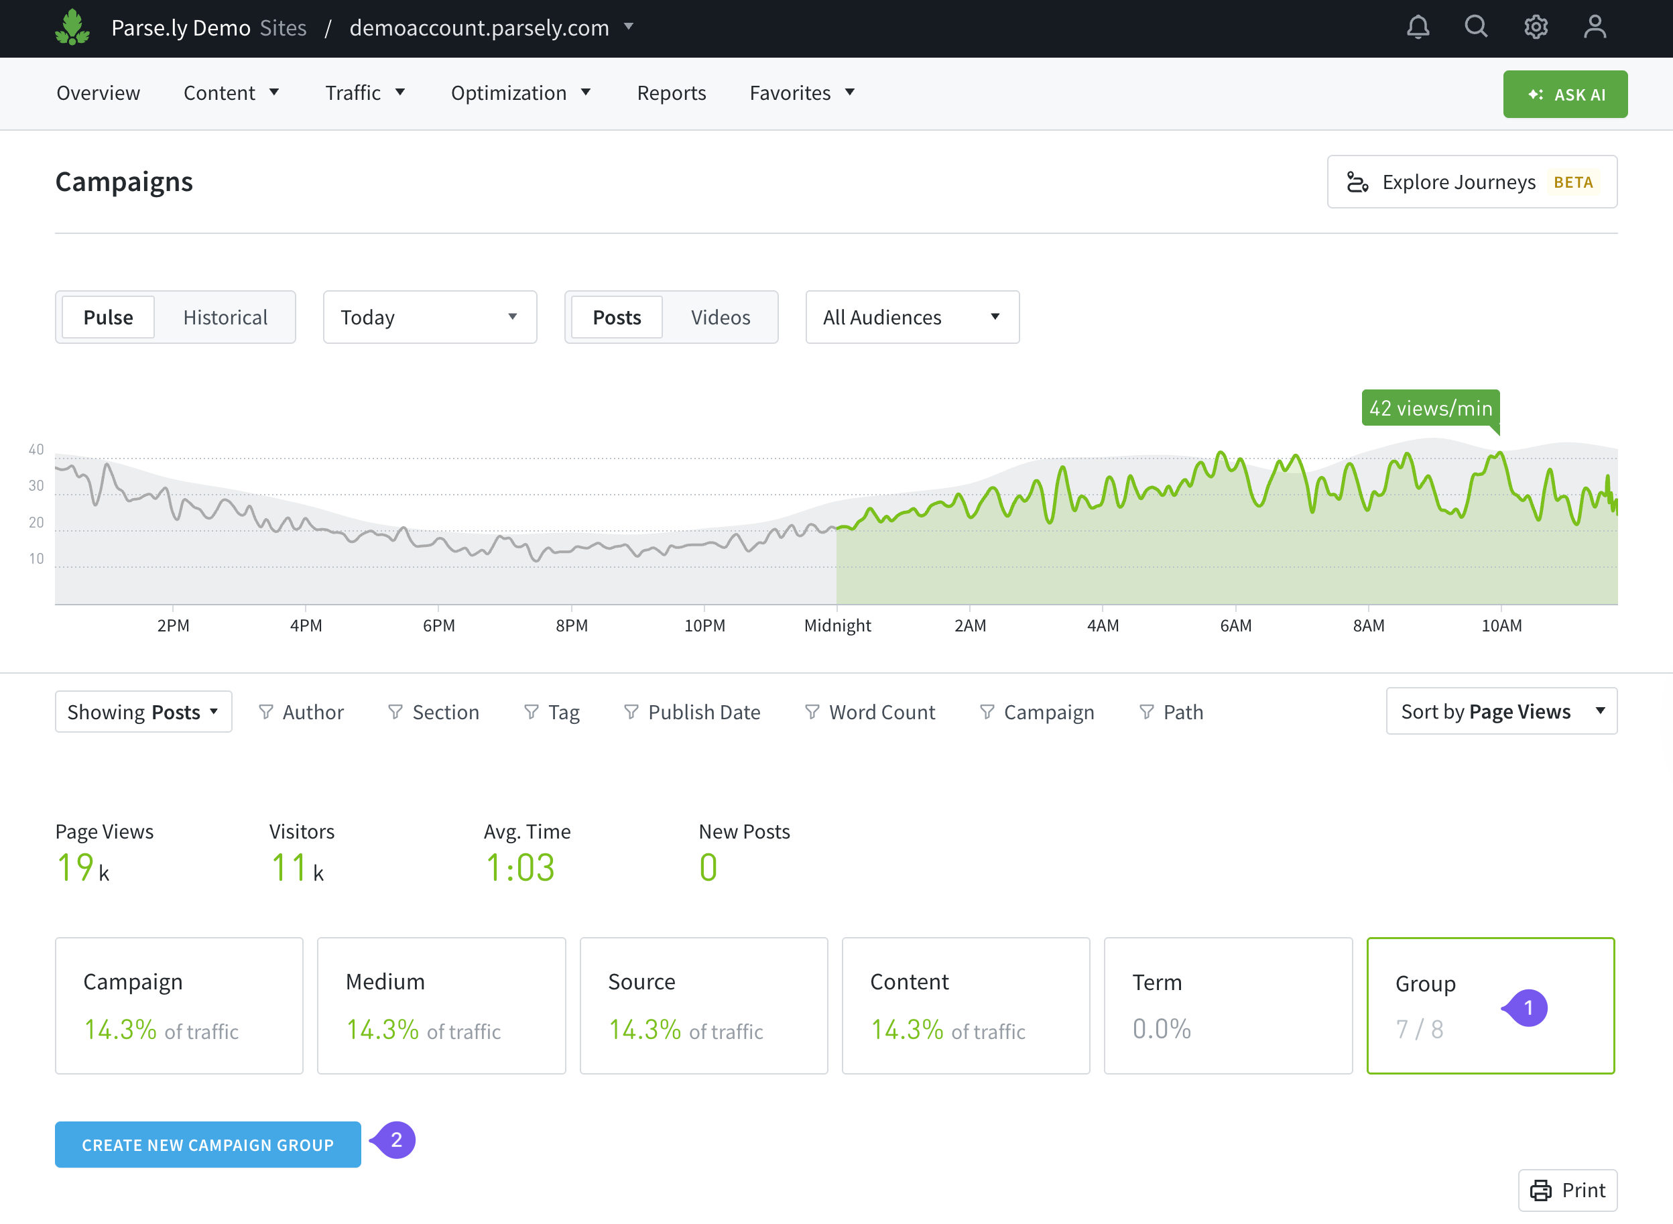This screenshot has height=1224, width=1673.
Task: Click Create New Campaign Group button
Action: coord(208,1145)
